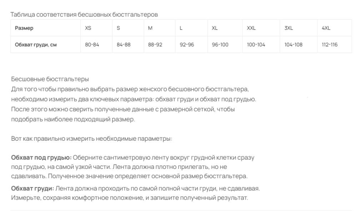Click the M size header cell

point(159,28)
